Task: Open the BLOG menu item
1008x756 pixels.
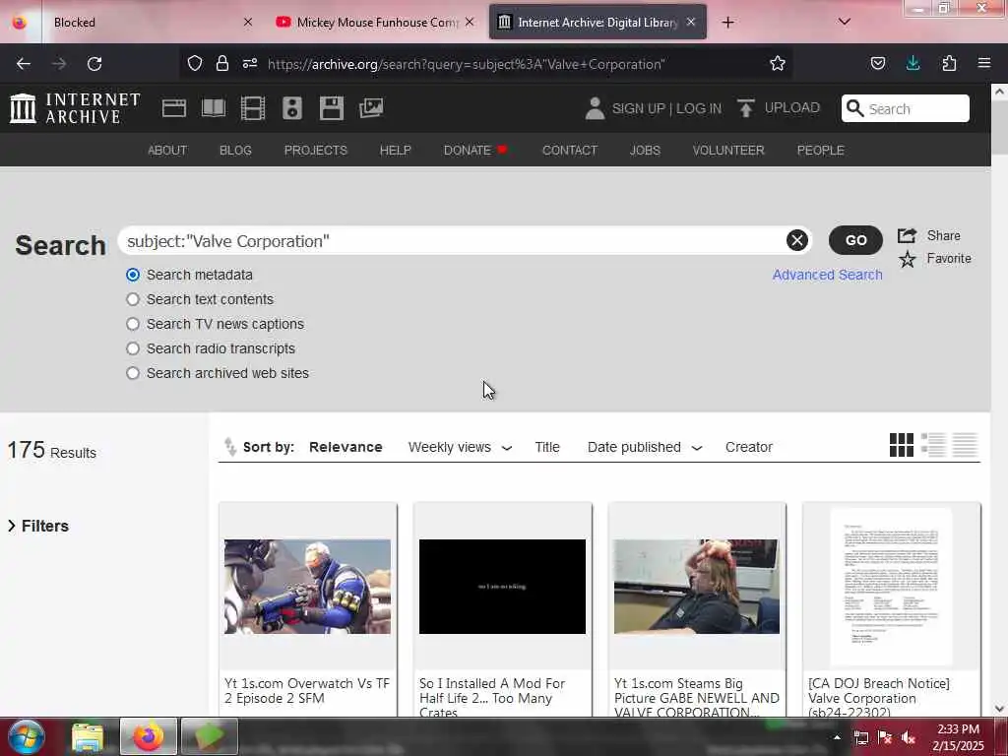Action: [x=235, y=150]
